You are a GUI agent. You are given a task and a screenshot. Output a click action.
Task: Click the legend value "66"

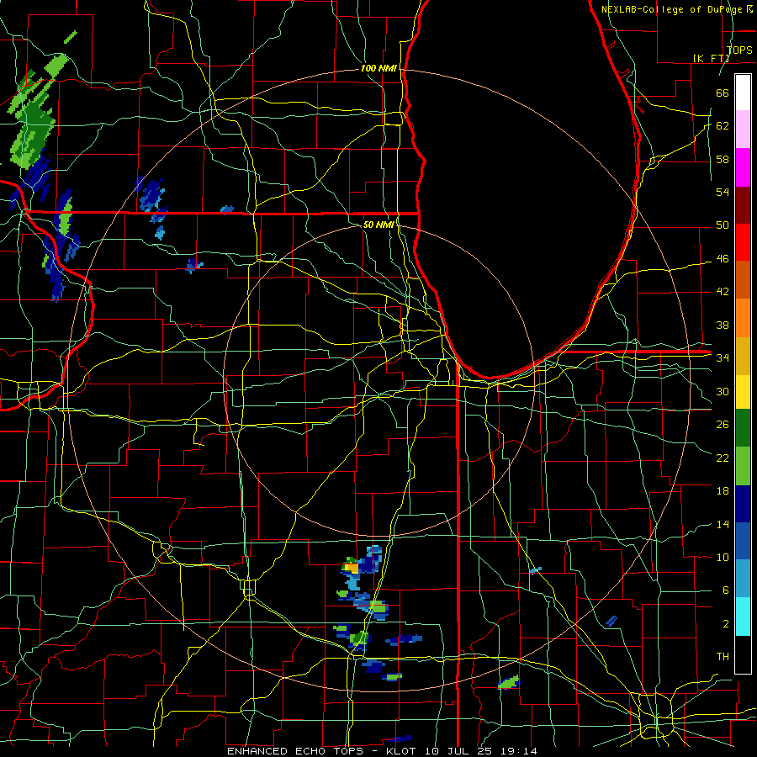pyautogui.click(x=723, y=93)
